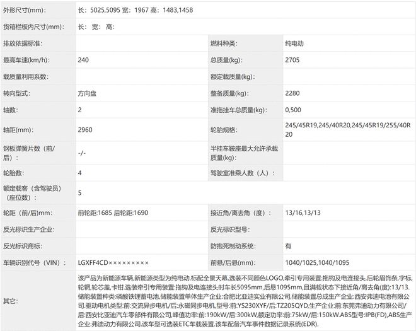Select the 反光标识生产企业 label
416x331 pixels.
(x=29, y=229)
